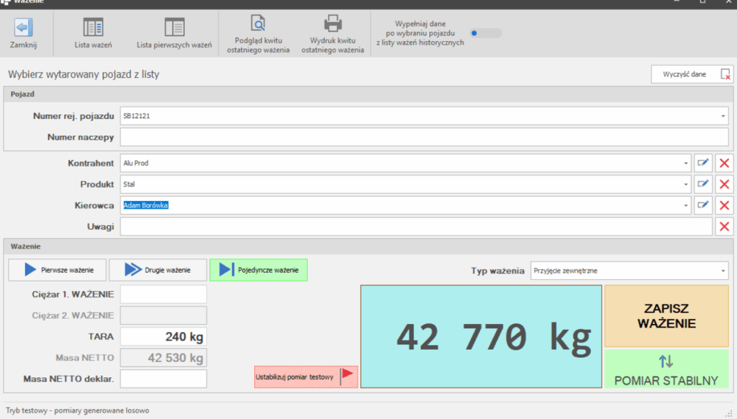The width and height of the screenshot is (737, 419).
Task: Click the Masa NETTO 42 530 kg value
Action: click(x=163, y=358)
